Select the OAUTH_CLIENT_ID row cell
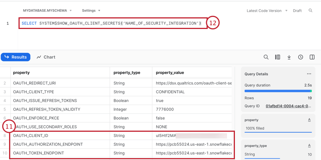This screenshot has height=160, width=321. click(x=31, y=136)
